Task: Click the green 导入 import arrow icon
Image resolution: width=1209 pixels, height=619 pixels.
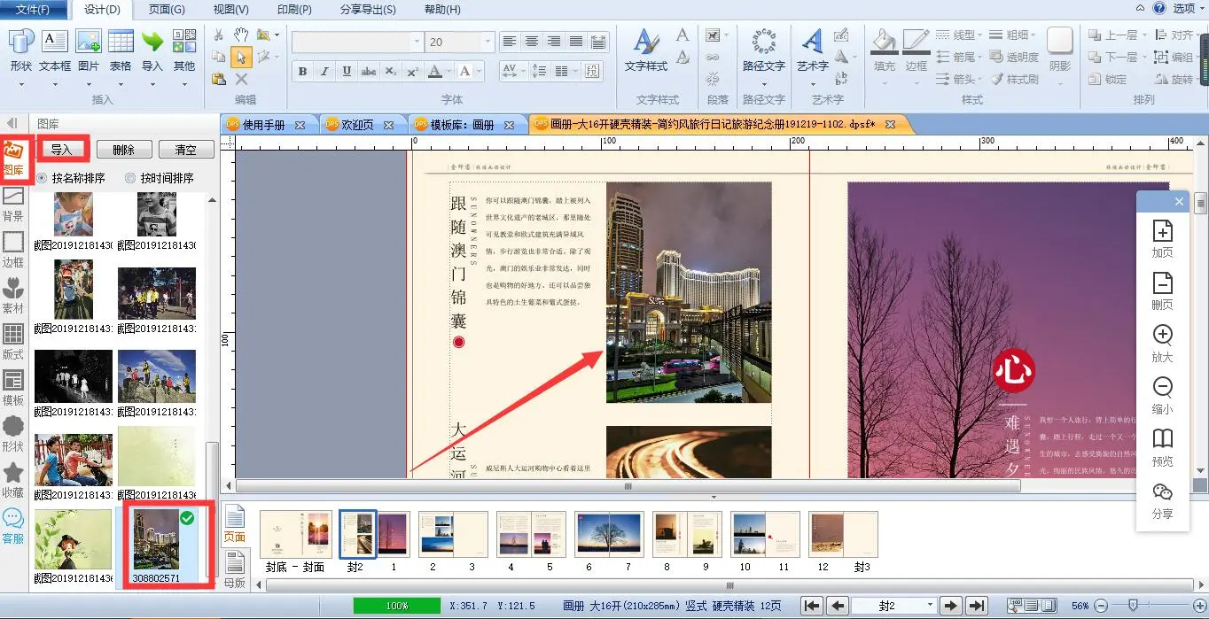Action: pos(152,42)
